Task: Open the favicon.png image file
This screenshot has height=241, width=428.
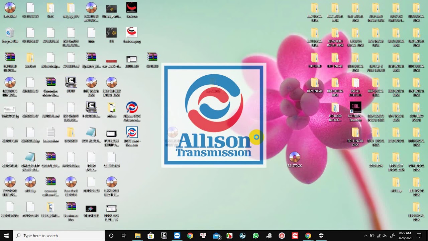Action: (132, 35)
